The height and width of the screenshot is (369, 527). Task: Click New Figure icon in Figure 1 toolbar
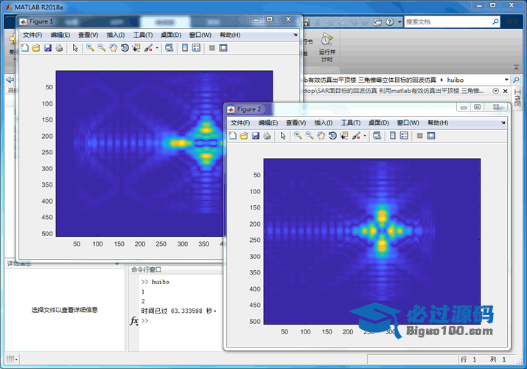coord(24,48)
